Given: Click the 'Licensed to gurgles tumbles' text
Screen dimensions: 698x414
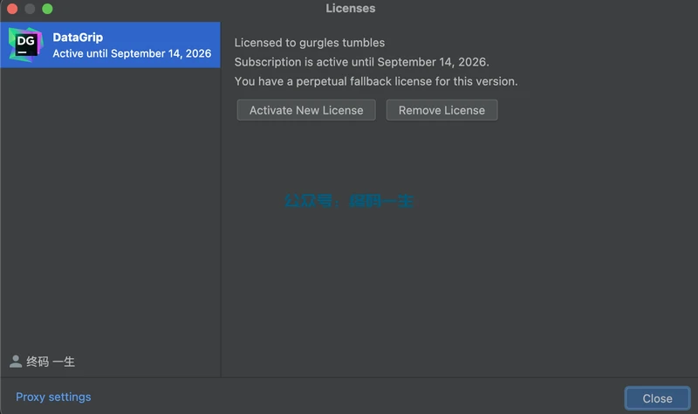Looking at the screenshot, I should 310,42.
